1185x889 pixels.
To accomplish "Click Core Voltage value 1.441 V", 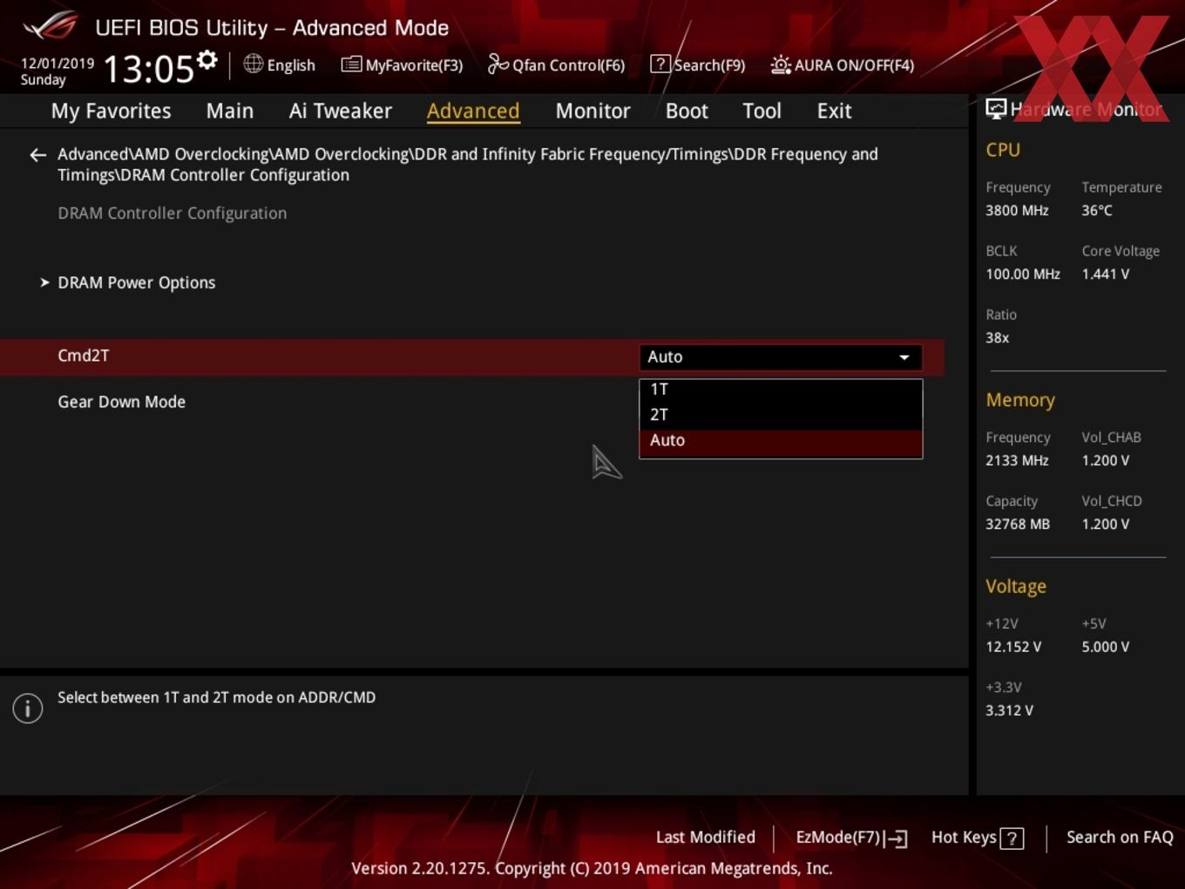I will [1105, 275].
